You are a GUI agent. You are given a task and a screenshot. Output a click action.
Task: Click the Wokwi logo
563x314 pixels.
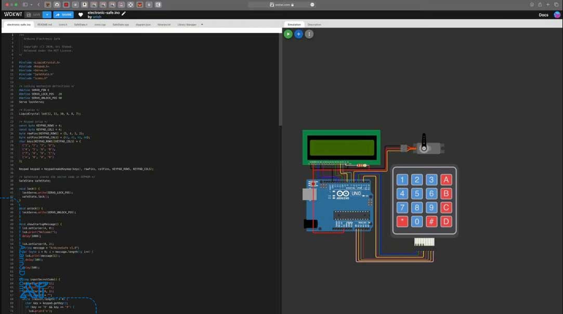(13, 15)
